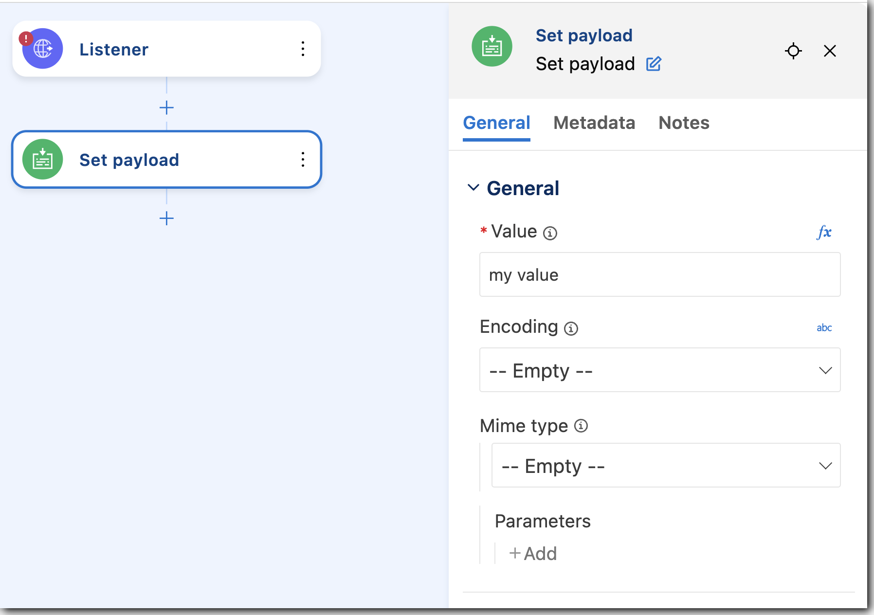Switch to the Notes tab
This screenshot has width=874, height=615.
pos(684,123)
